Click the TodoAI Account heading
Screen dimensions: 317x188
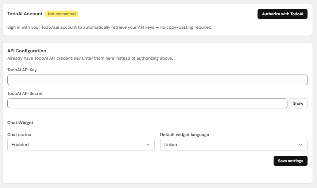click(25, 14)
